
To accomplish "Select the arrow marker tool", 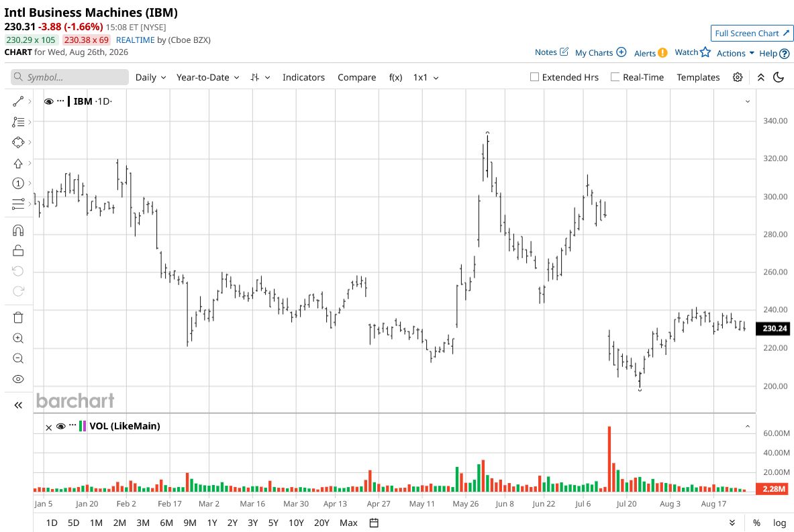I will pyautogui.click(x=18, y=163).
